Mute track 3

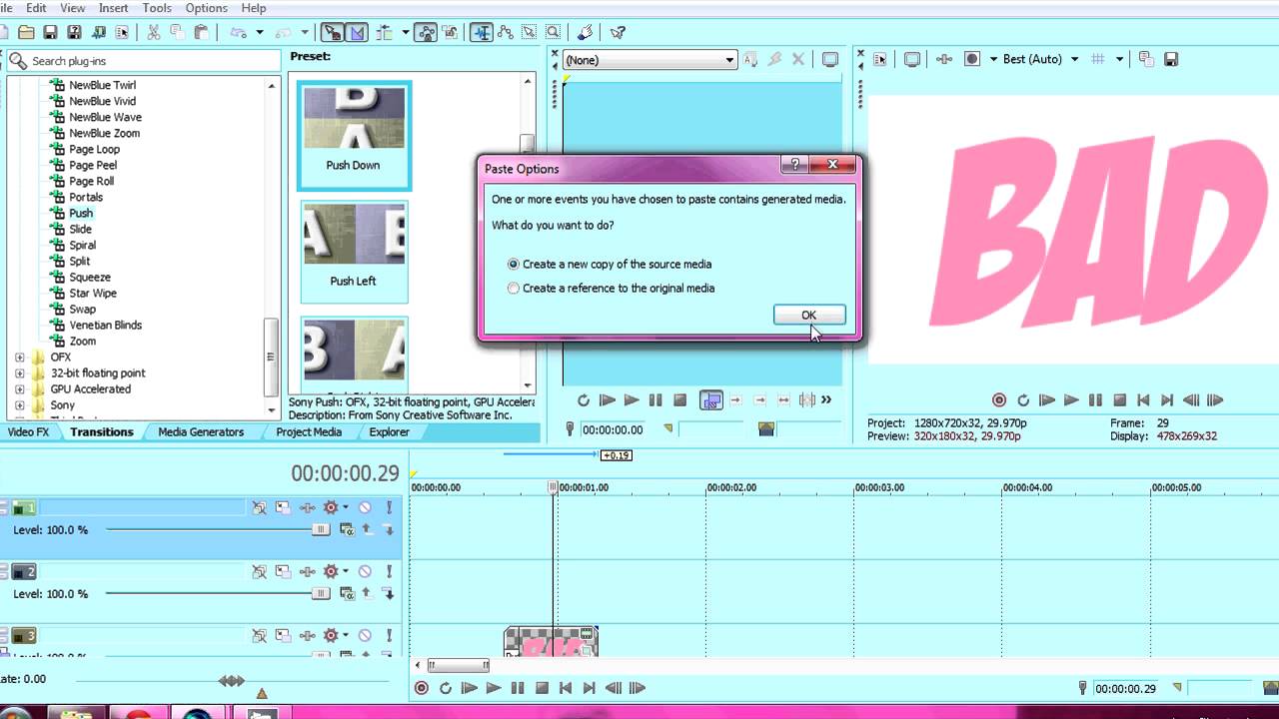[365, 635]
